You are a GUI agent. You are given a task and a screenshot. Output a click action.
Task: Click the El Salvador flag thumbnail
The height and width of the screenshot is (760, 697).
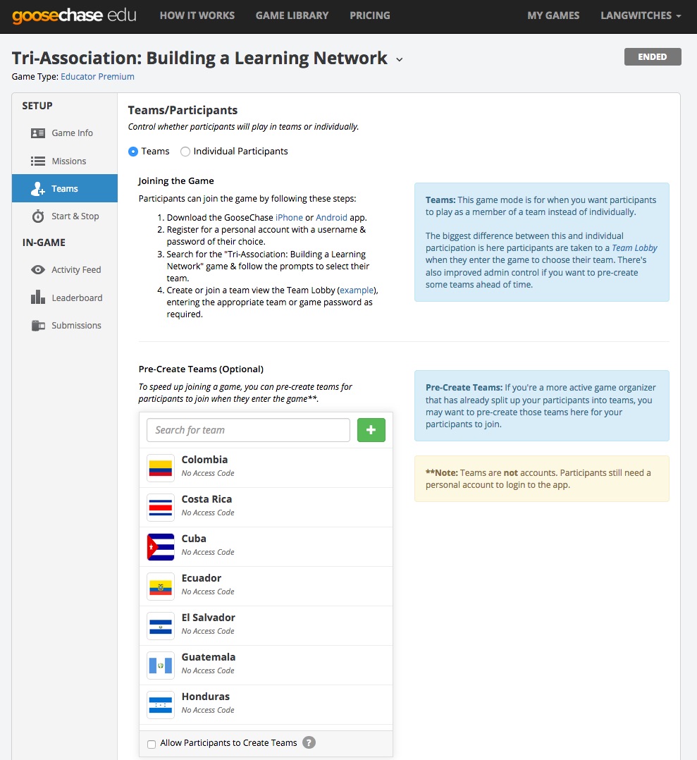tap(160, 626)
